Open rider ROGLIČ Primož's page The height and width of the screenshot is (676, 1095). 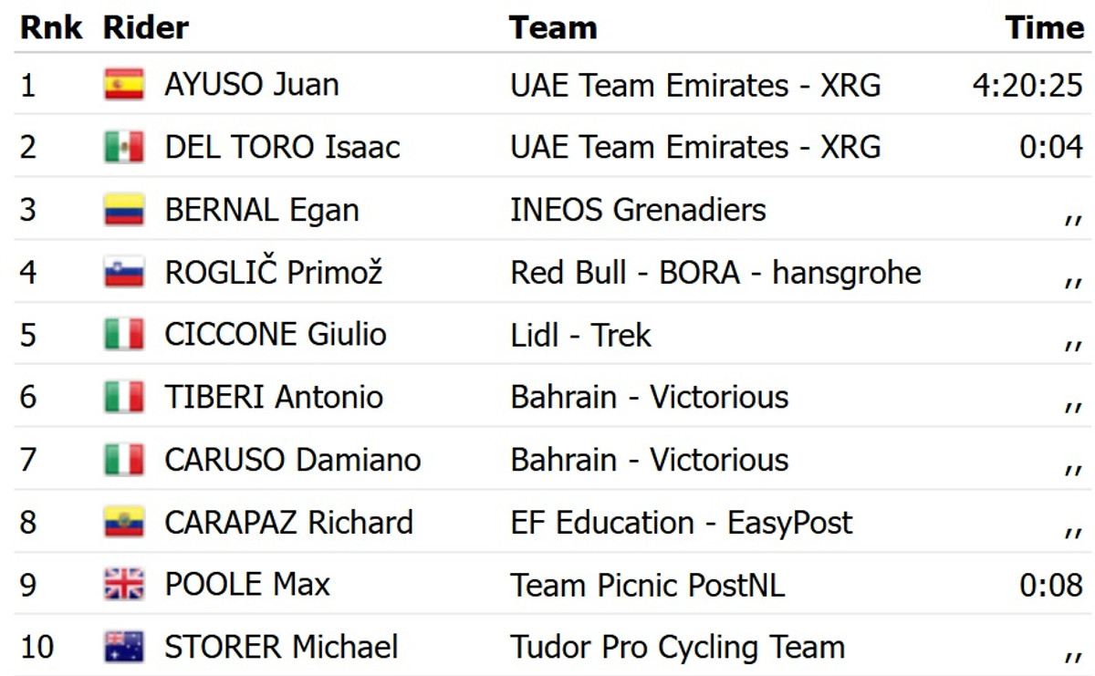273,272
